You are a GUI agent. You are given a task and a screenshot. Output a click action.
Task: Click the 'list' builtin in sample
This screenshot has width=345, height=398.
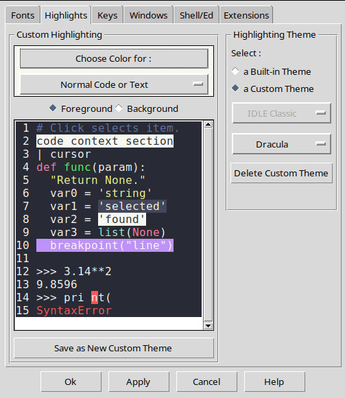[x=112, y=232]
